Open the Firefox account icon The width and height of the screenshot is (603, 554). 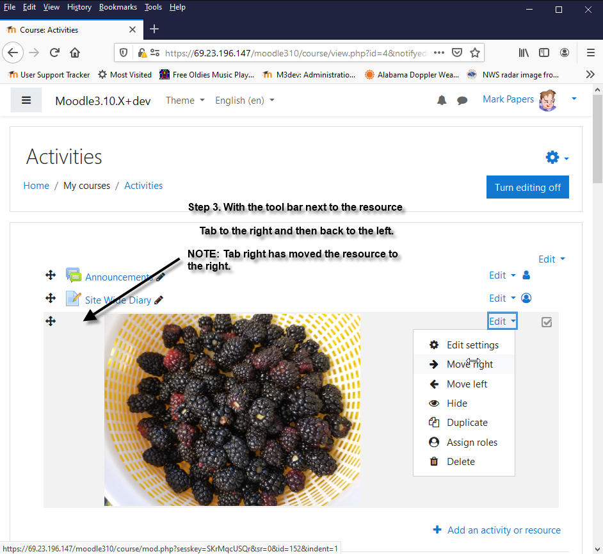pyautogui.click(x=565, y=53)
